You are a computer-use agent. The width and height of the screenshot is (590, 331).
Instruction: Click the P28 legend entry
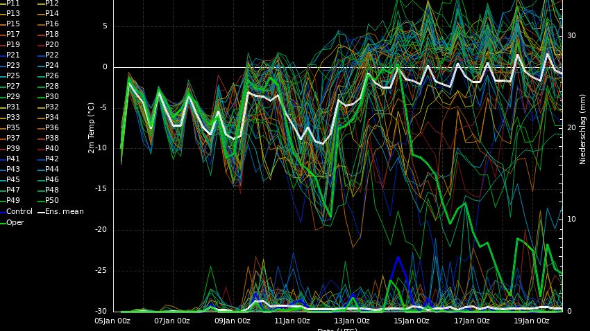(x=52, y=86)
